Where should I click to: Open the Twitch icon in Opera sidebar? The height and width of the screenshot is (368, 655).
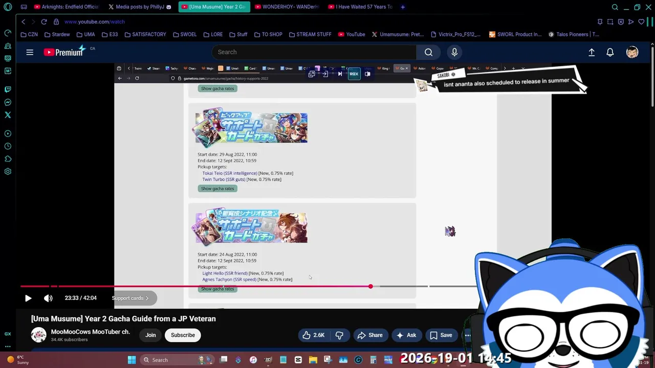click(x=8, y=89)
